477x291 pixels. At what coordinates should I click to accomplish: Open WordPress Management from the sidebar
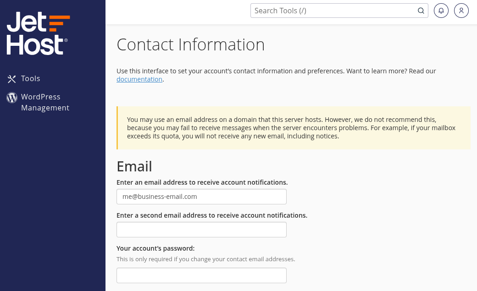pos(45,102)
